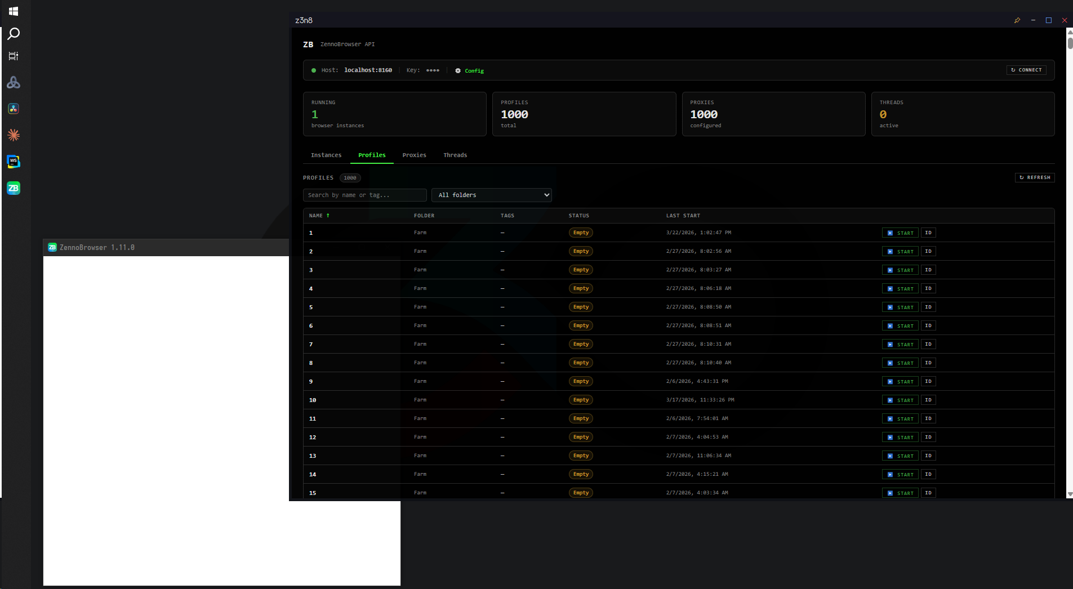The image size is (1073, 589).
Task: Click last start time 3/22/2026, 1:02:47 PM
Action: pyautogui.click(x=698, y=233)
